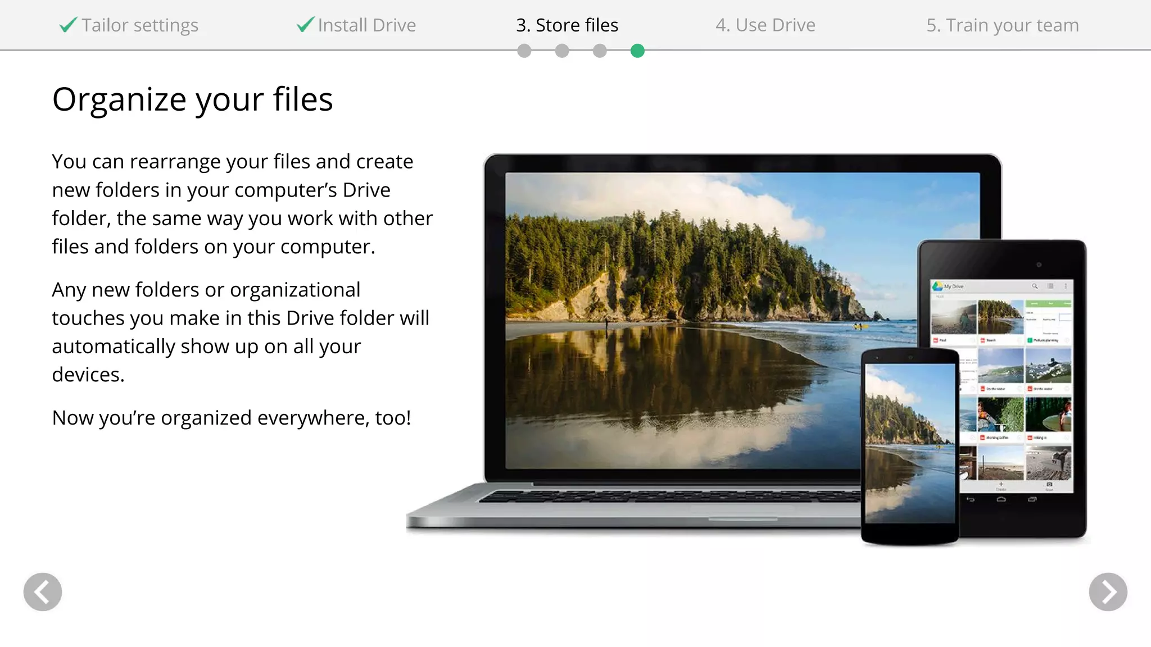Select the second progress dot under Store files
The height and width of the screenshot is (647, 1151).
click(x=562, y=51)
